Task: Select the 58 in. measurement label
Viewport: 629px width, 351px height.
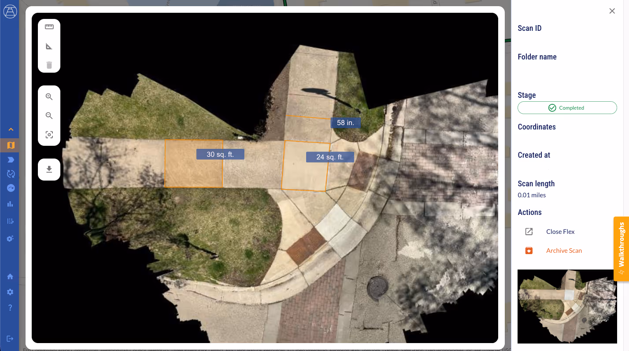Action: (346, 123)
